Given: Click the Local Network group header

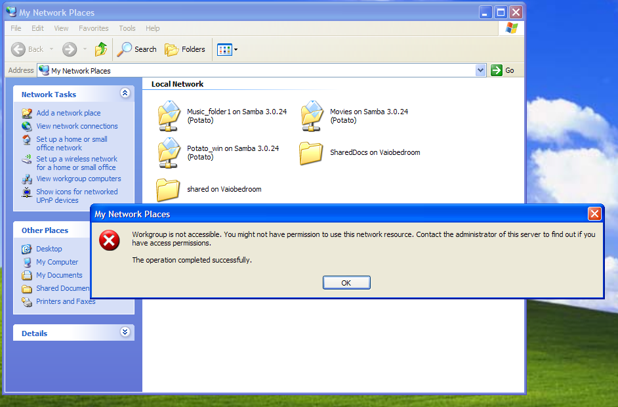Looking at the screenshot, I should (x=177, y=84).
